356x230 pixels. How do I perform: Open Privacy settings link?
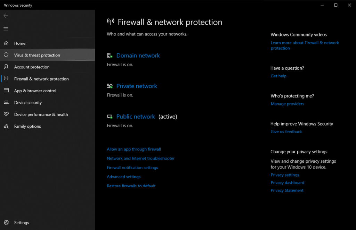(285, 175)
